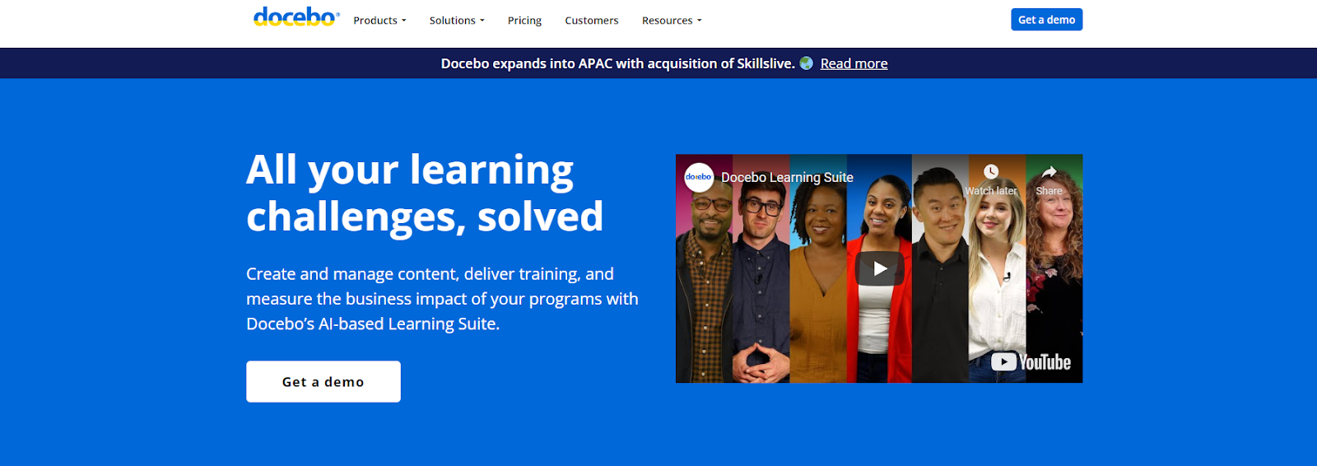
Task: Click the Docebo logo in header
Action: [x=296, y=17]
